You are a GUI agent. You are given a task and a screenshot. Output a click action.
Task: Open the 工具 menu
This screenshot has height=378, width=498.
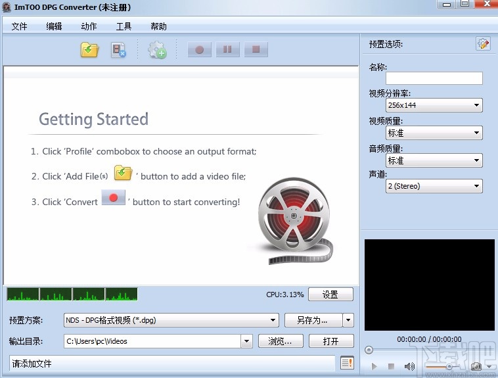(124, 26)
